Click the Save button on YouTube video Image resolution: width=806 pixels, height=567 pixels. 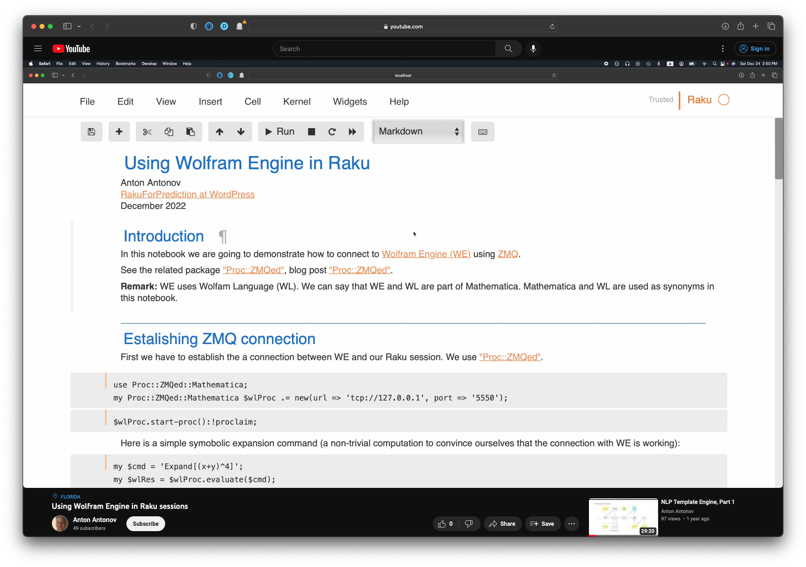(542, 523)
